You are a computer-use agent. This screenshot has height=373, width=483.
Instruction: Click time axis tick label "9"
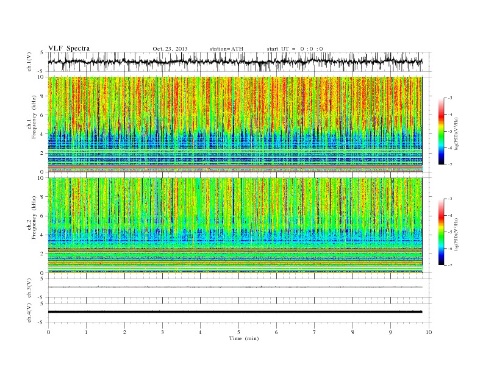(x=390, y=332)
